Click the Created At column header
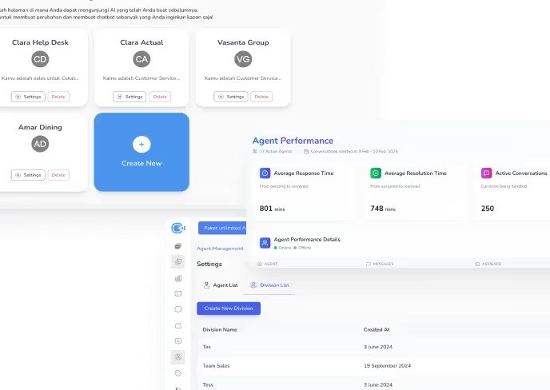Image resolution: width=550 pixels, height=390 pixels. point(377,330)
